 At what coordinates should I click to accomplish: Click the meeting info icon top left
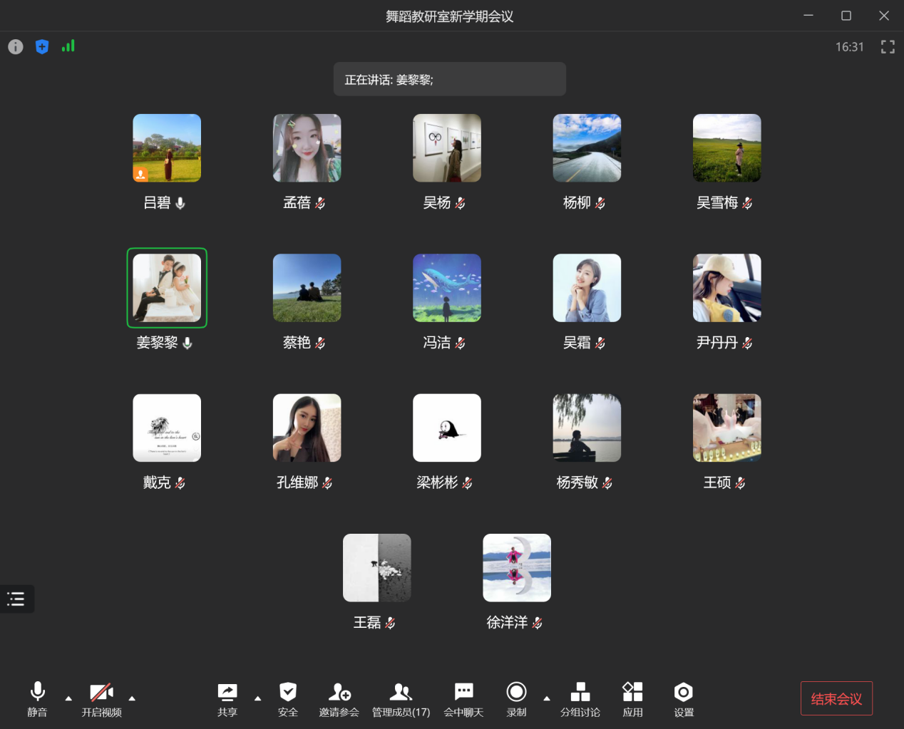tap(15, 46)
